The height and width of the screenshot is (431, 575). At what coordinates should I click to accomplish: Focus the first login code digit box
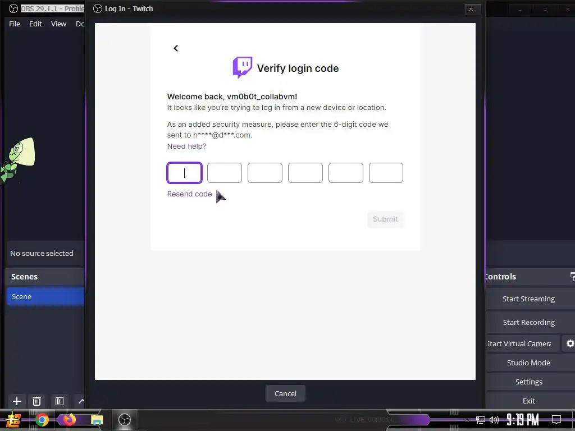tap(184, 173)
